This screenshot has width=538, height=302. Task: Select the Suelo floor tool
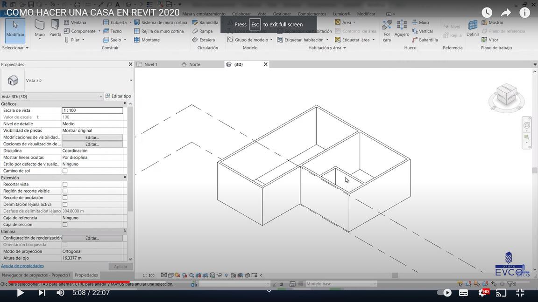pos(112,40)
